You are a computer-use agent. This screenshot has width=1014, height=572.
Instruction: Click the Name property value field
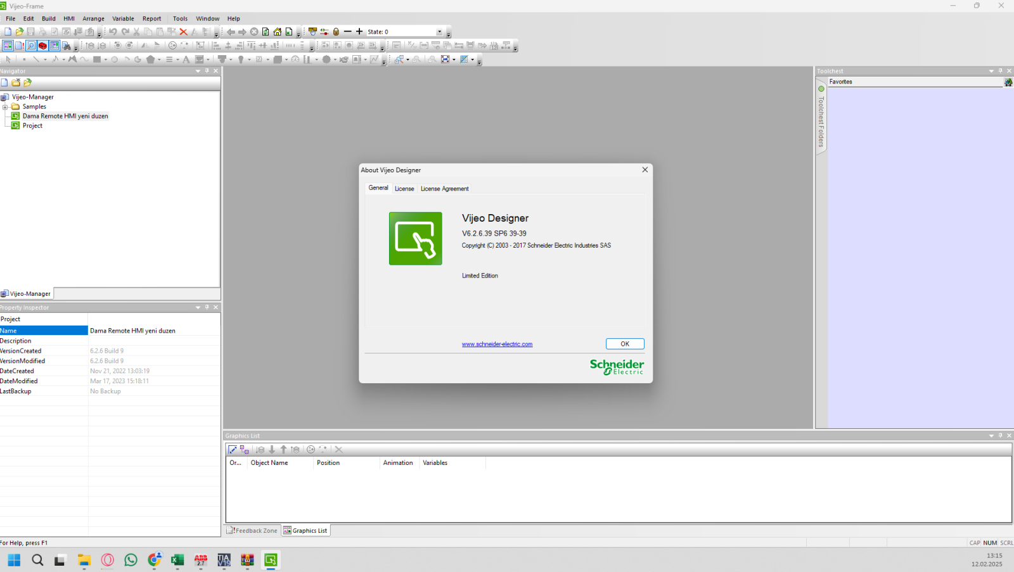154,331
